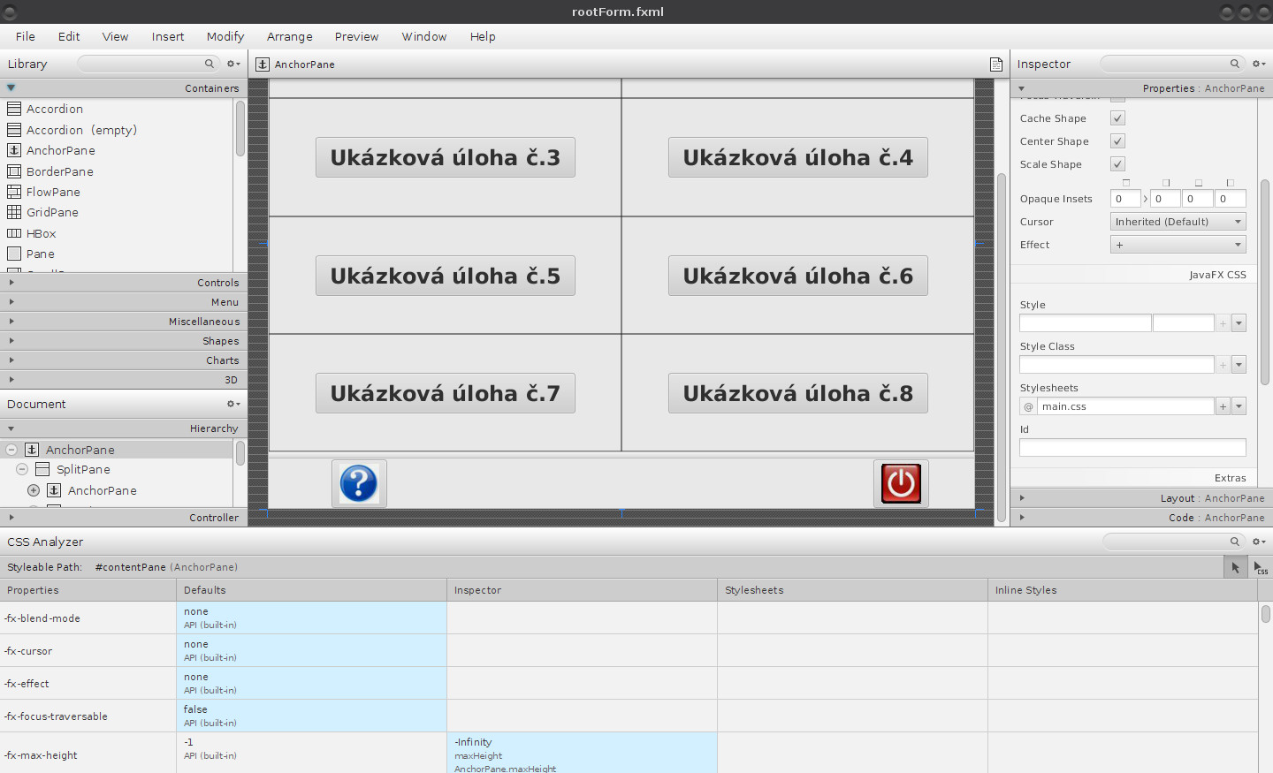1273x773 pixels.
Task: Click the Ukázková úloha č.7 button
Action: tap(446, 393)
